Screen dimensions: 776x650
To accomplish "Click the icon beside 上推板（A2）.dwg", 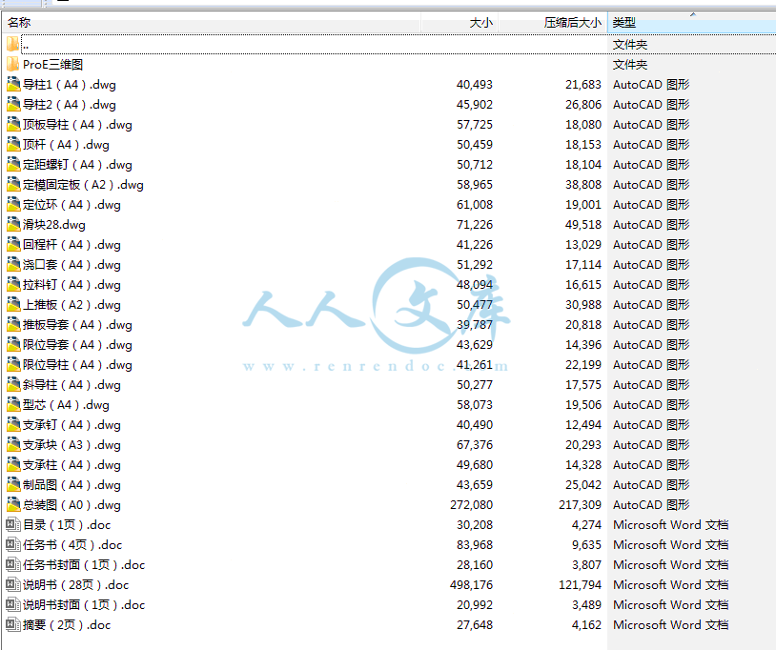I will pyautogui.click(x=13, y=305).
